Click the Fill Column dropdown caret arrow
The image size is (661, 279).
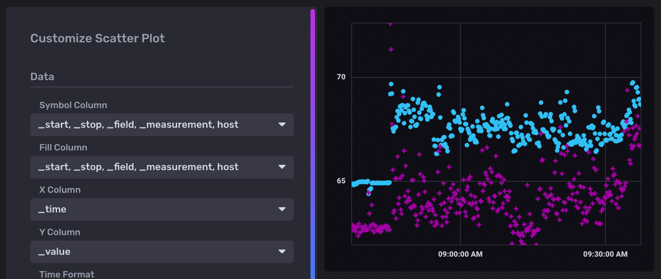(x=282, y=167)
